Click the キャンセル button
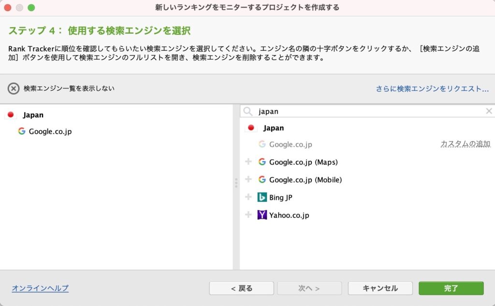The height and width of the screenshot is (306, 495). (380, 288)
